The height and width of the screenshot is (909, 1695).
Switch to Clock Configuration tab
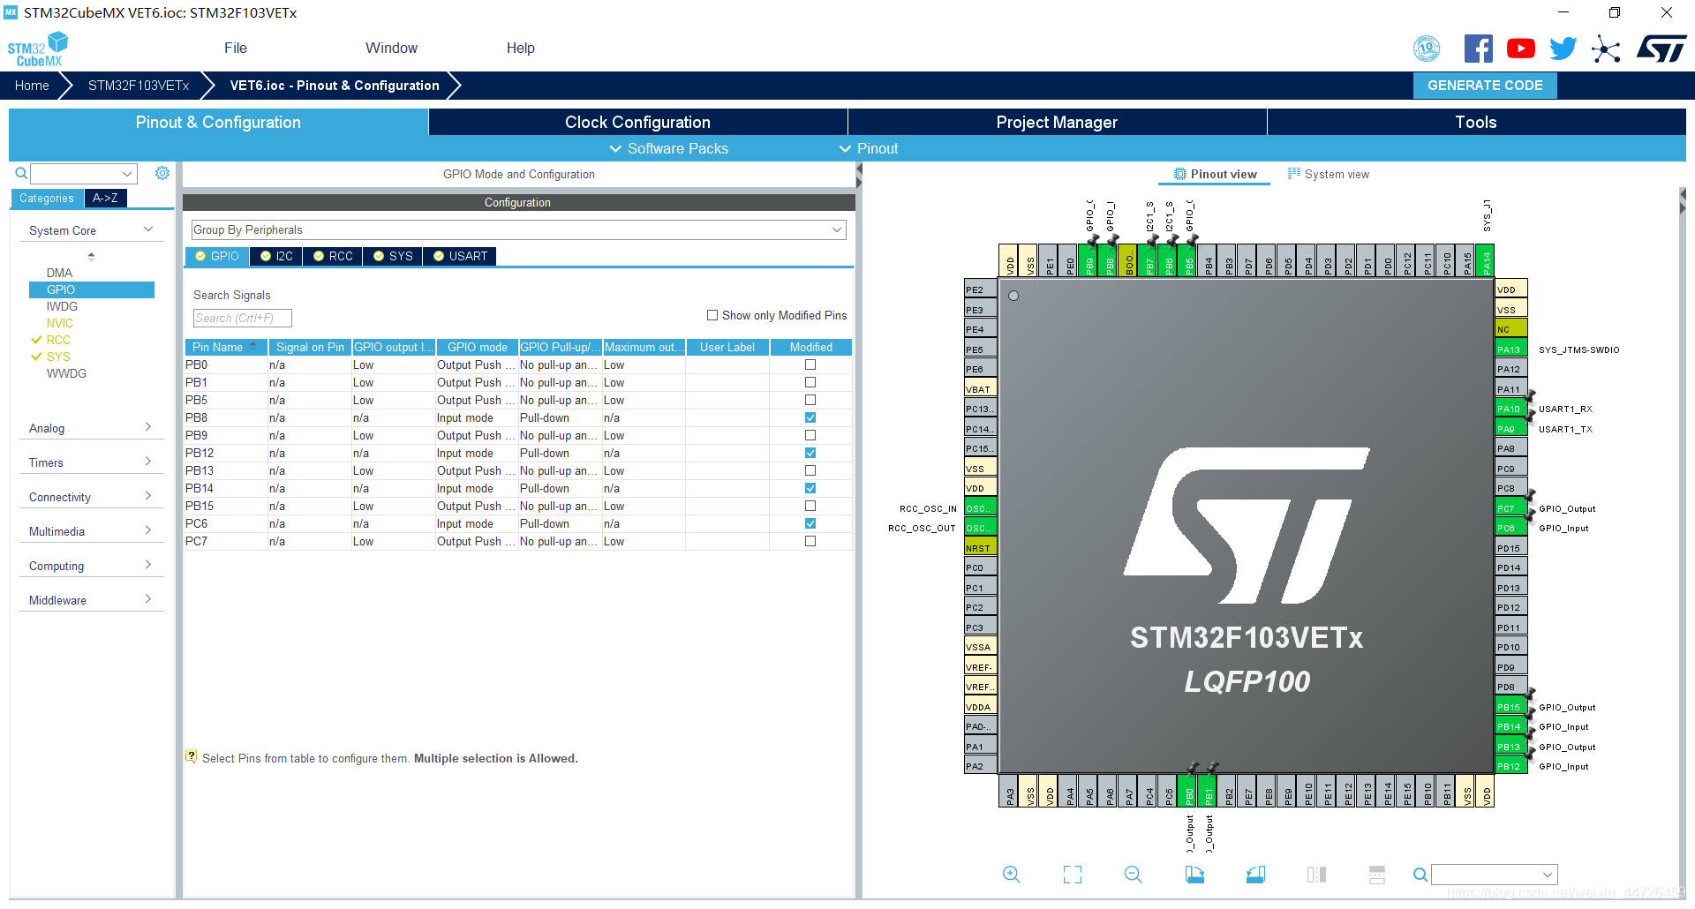tap(637, 122)
